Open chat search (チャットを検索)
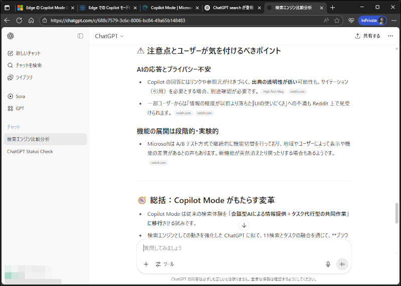This screenshot has height=286, width=401. point(29,65)
